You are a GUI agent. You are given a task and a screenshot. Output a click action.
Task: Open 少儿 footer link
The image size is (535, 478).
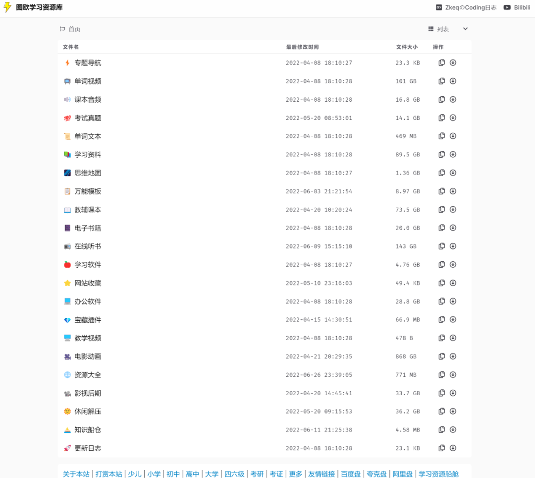pyautogui.click(x=134, y=474)
